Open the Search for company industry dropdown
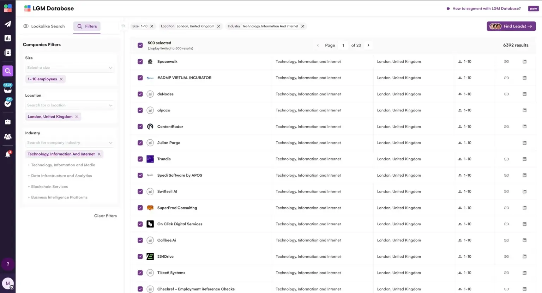The image size is (542, 293). coord(70,143)
